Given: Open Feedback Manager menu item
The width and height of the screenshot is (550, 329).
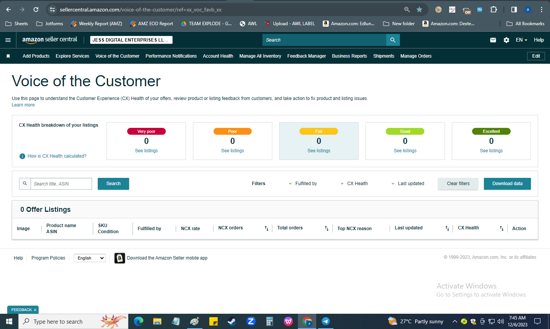Looking at the screenshot, I should point(307,56).
